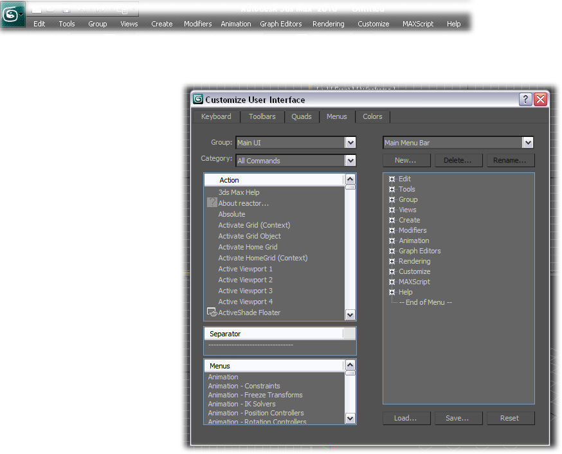Click the dialog help question mark button

click(525, 99)
